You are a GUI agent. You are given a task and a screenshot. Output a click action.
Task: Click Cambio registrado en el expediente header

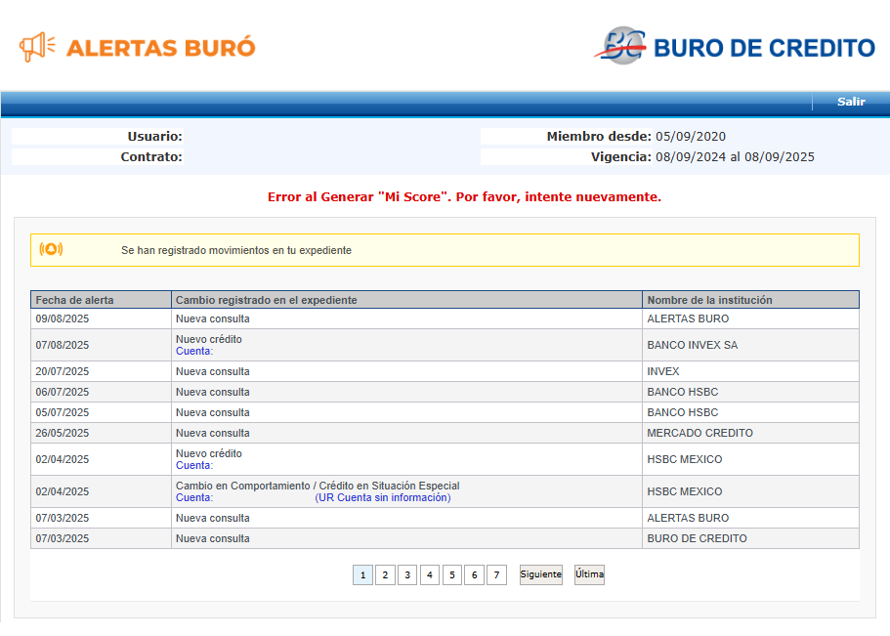tap(406, 300)
